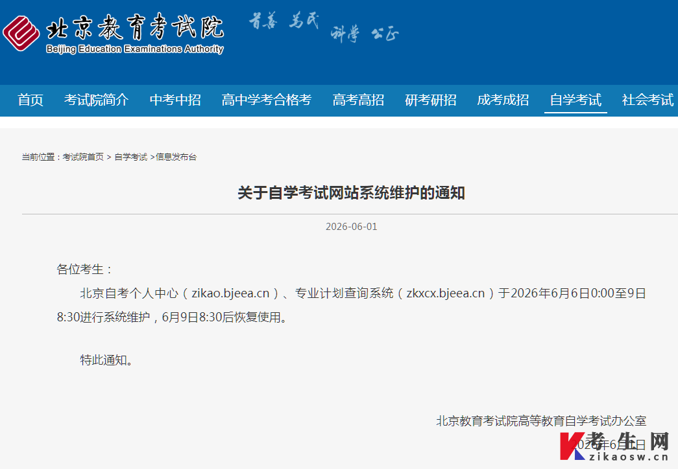This screenshot has width=678, height=469.
Task: Select the 自学考试 tab
Action: pyautogui.click(x=575, y=100)
